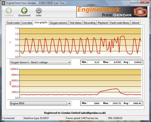Open the About tab
Screen dimensions: 151x122
pyautogui.click(x=135, y=23)
